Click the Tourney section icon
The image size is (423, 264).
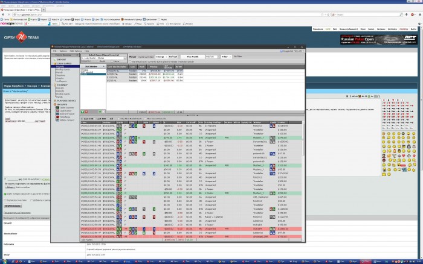click(x=55, y=85)
